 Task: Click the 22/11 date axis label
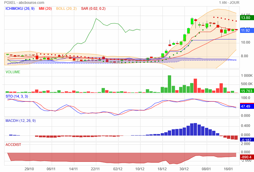point(95,169)
